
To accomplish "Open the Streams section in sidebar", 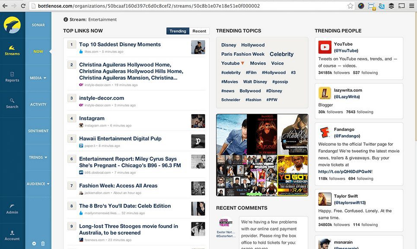I will pos(12,51).
